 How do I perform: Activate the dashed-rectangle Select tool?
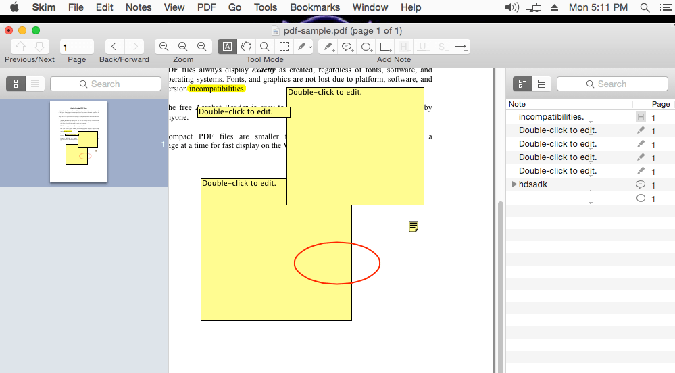(x=284, y=47)
